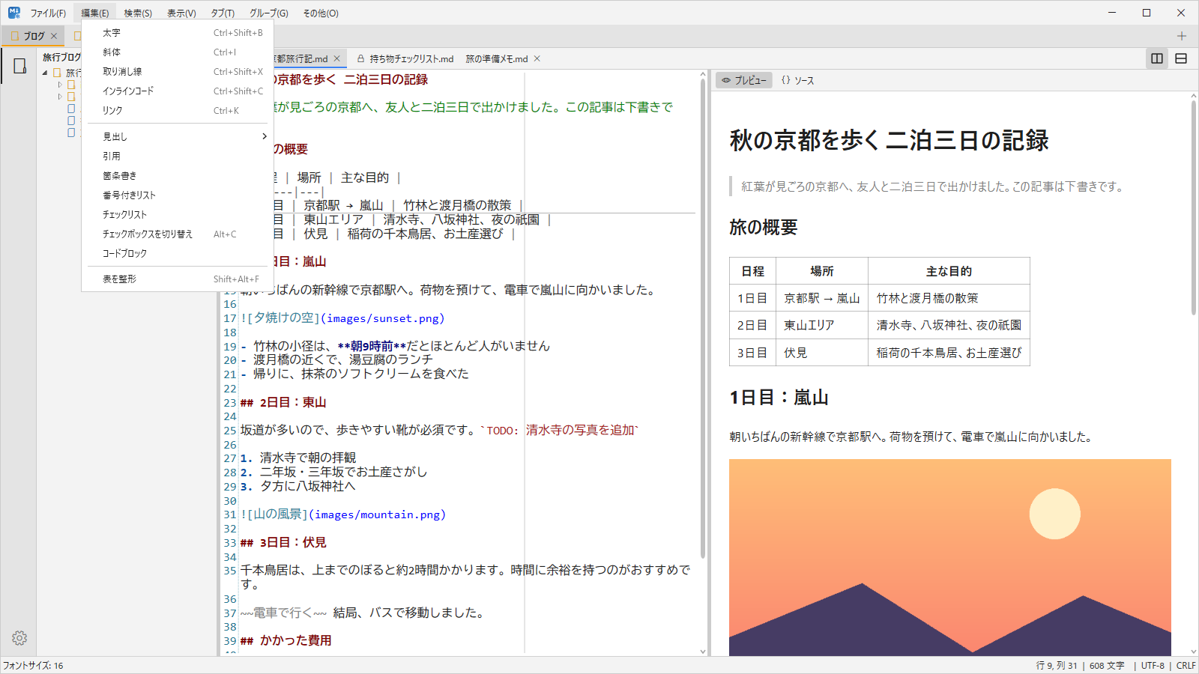The height and width of the screenshot is (674, 1199).
Task: Click the CRLF line ending indicator
Action: [1186, 665]
